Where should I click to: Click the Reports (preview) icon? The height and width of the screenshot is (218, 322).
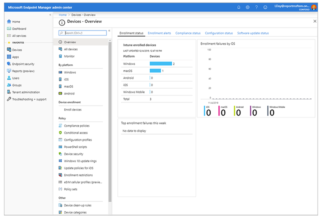coord(9,71)
